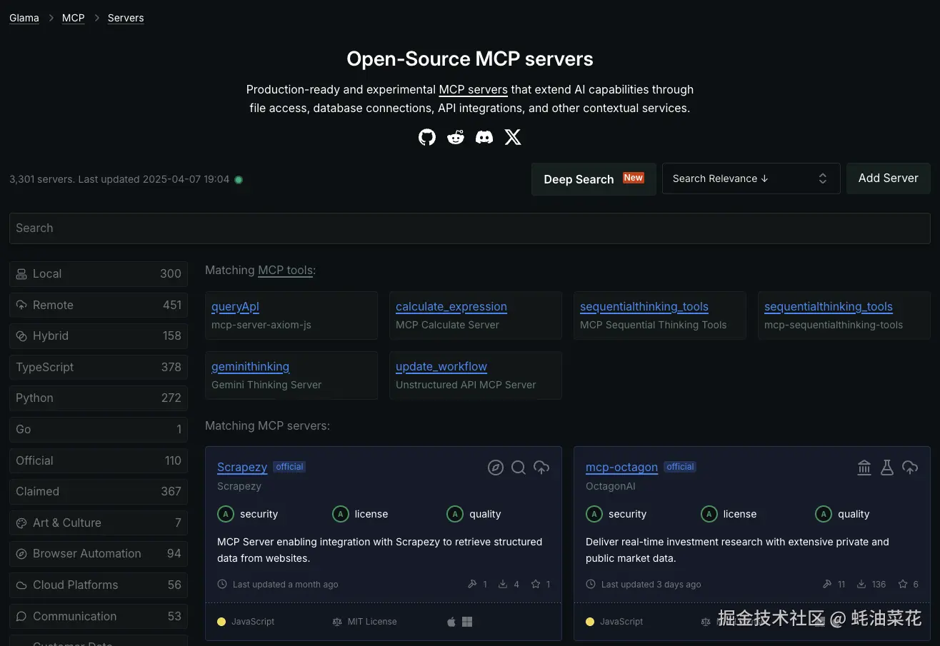This screenshot has width=940, height=646.
Task: Open the Scrapezy server link
Action: pos(242,468)
